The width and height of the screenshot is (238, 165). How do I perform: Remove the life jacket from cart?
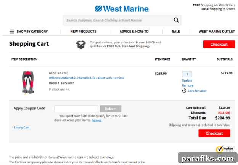[188, 85]
